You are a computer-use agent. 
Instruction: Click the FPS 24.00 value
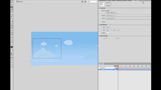pos(108,27)
